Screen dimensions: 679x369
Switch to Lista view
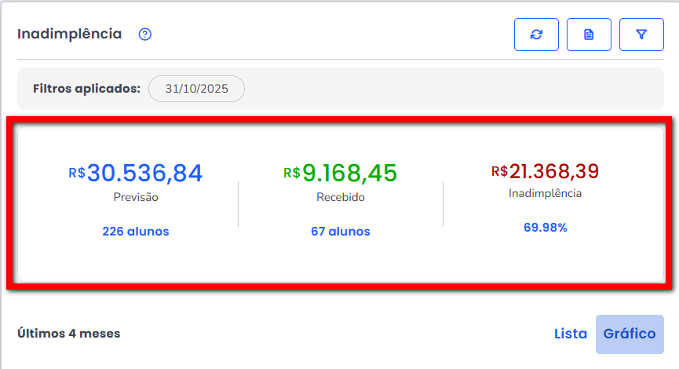(x=570, y=334)
